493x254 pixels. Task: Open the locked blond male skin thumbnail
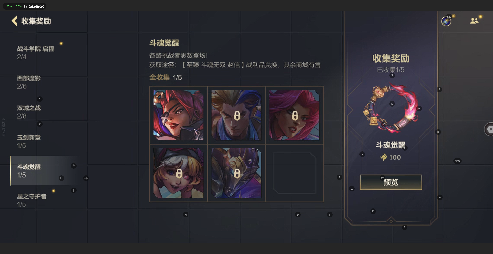236,115
